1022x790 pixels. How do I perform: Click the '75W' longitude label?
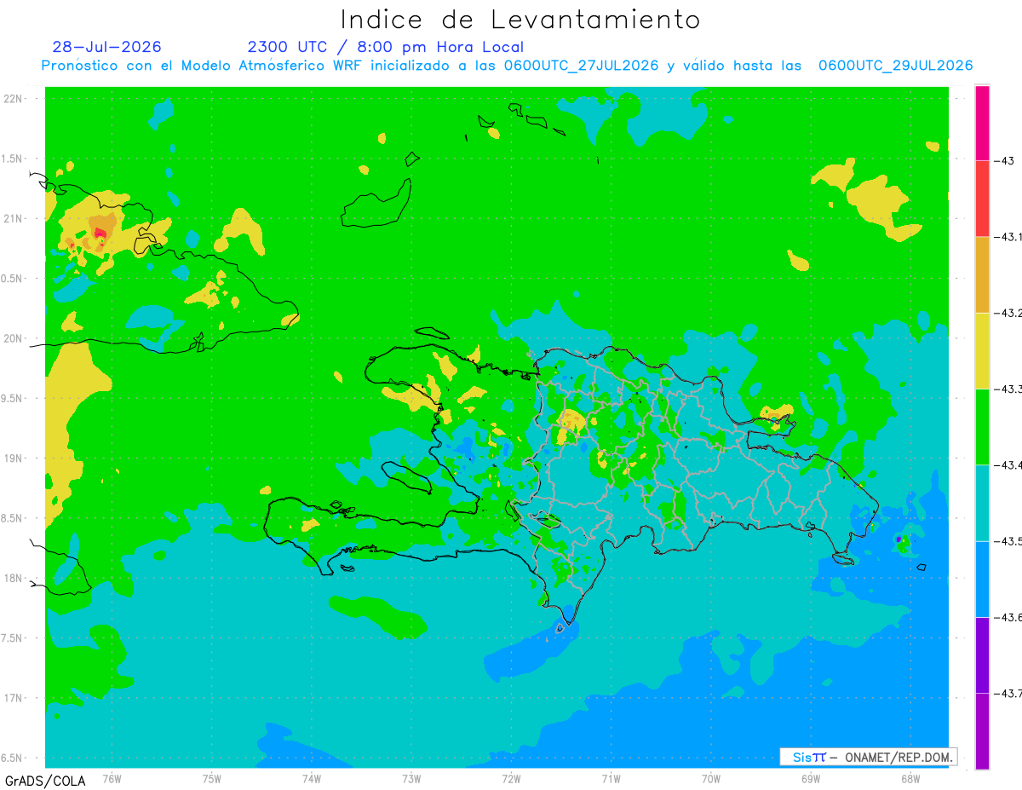click(212, 779)
